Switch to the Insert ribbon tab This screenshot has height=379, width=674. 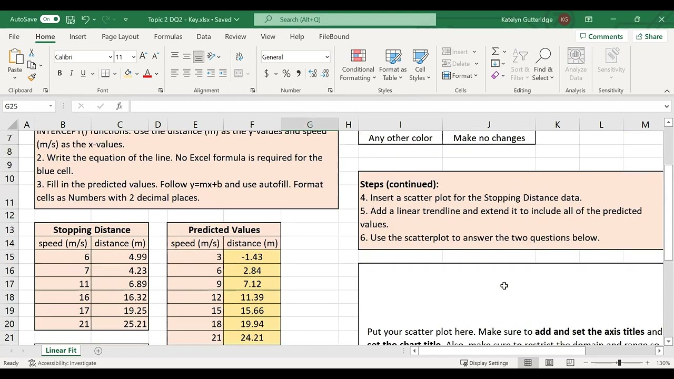point(77,37)
